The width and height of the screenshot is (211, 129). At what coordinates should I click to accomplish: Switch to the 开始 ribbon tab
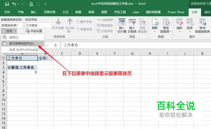21,12
